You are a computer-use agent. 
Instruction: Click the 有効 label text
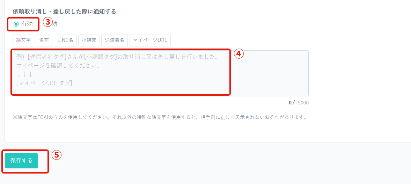[x=27, y=24]
